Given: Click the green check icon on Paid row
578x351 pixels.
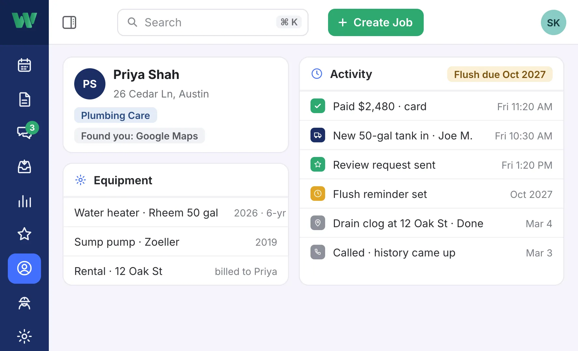Looking at the screenshot, I should pyautogui.click(x=318, y=106).
